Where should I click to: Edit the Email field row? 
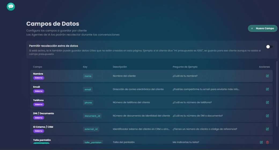267,89
